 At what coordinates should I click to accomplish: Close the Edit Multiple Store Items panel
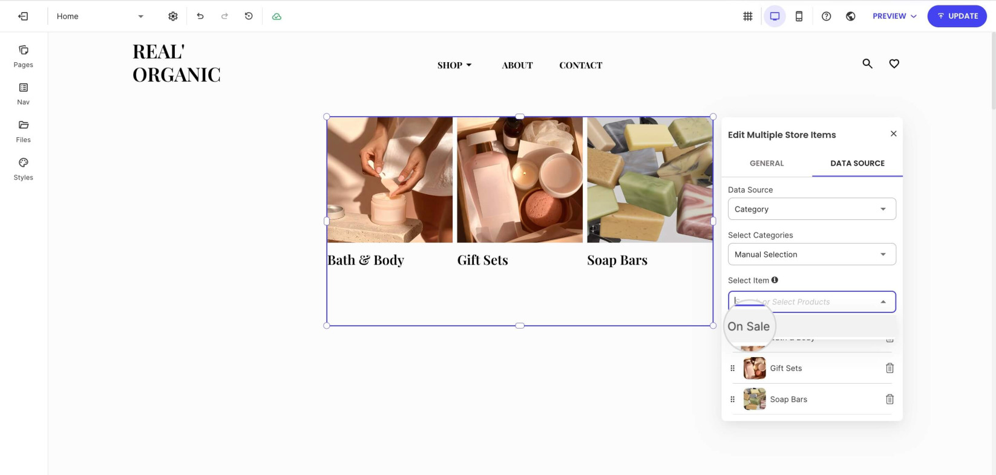point(893,134)
